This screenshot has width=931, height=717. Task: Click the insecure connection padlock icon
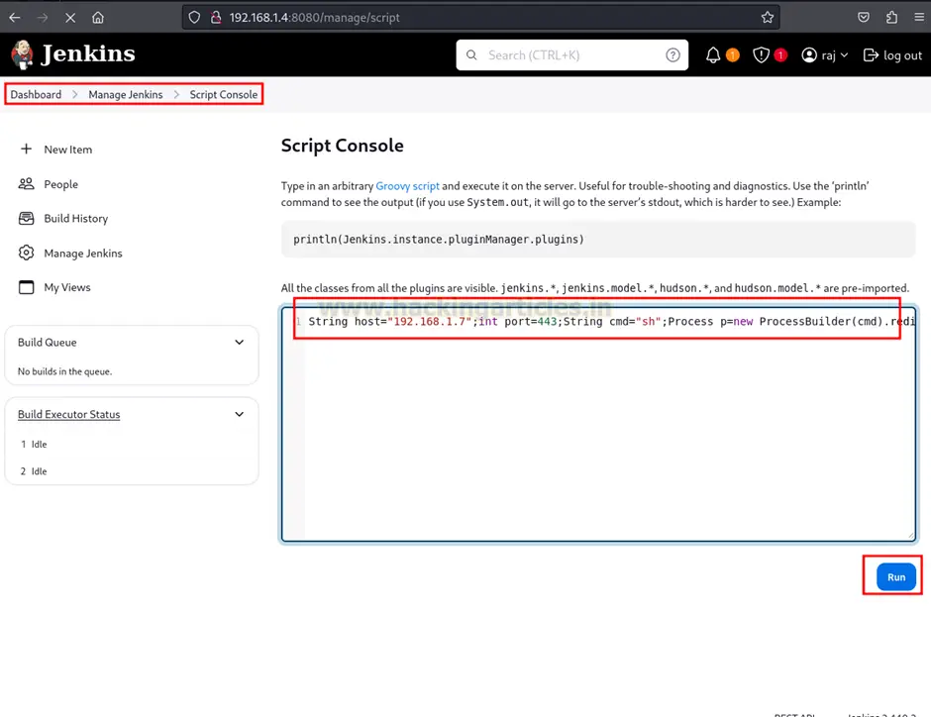[x=216, y=18]
